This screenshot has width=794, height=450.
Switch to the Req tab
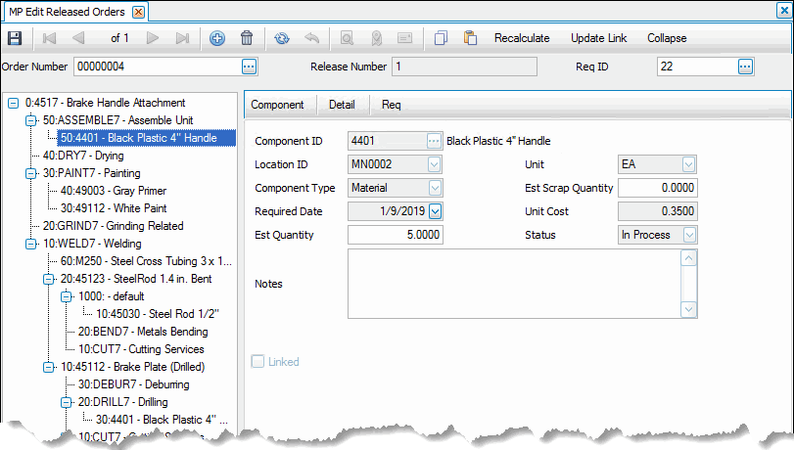click(391, 104)
